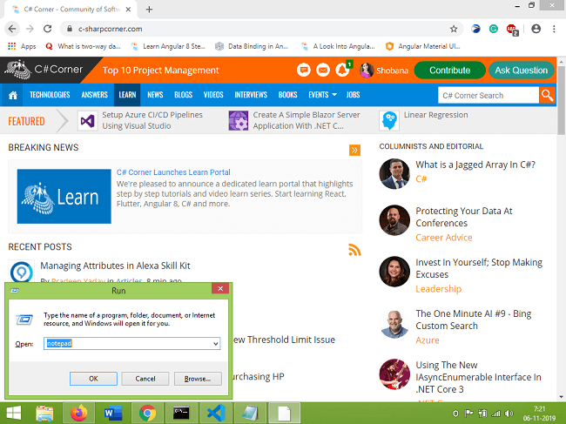
Task: Open the Books section
Action: [x=287, y=95]
